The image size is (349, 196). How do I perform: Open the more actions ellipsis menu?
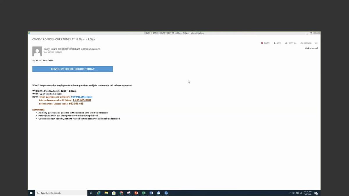[316, 43]
